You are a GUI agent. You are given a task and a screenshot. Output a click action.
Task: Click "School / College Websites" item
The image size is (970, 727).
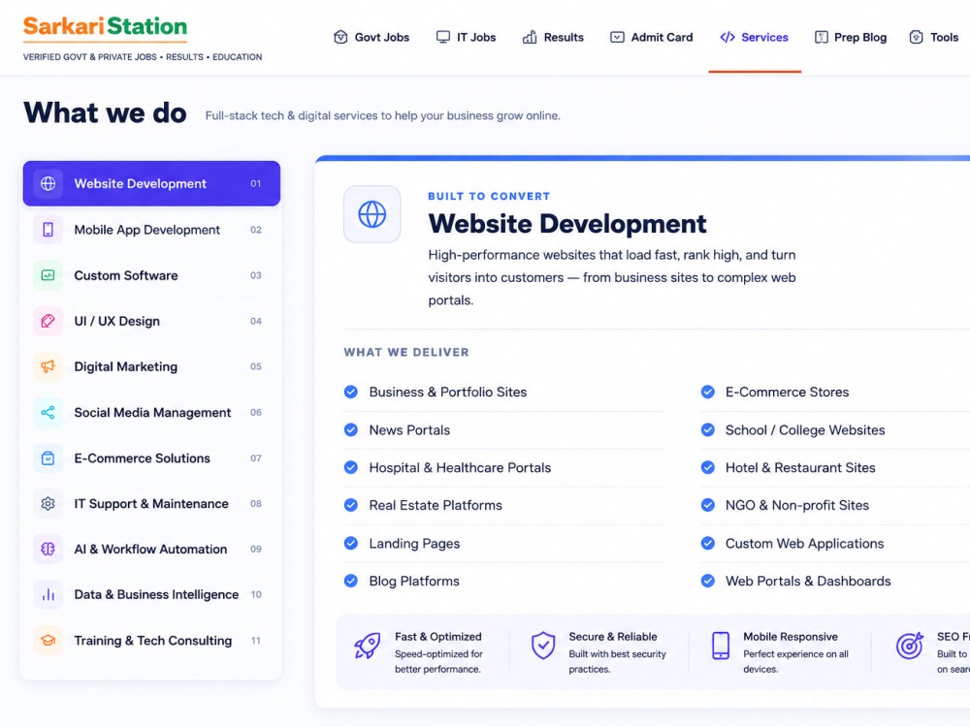pos(805,430)
